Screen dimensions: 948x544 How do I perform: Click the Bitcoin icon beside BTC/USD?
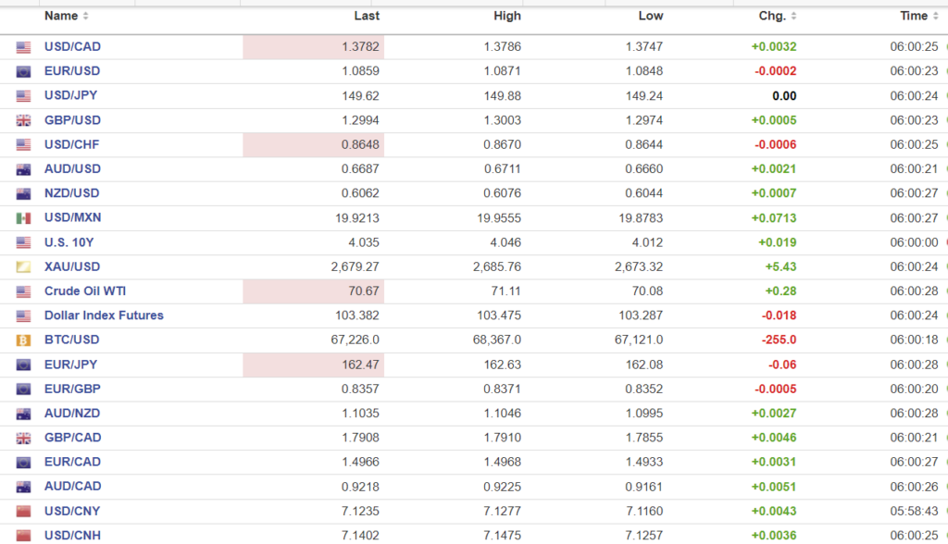24,340
